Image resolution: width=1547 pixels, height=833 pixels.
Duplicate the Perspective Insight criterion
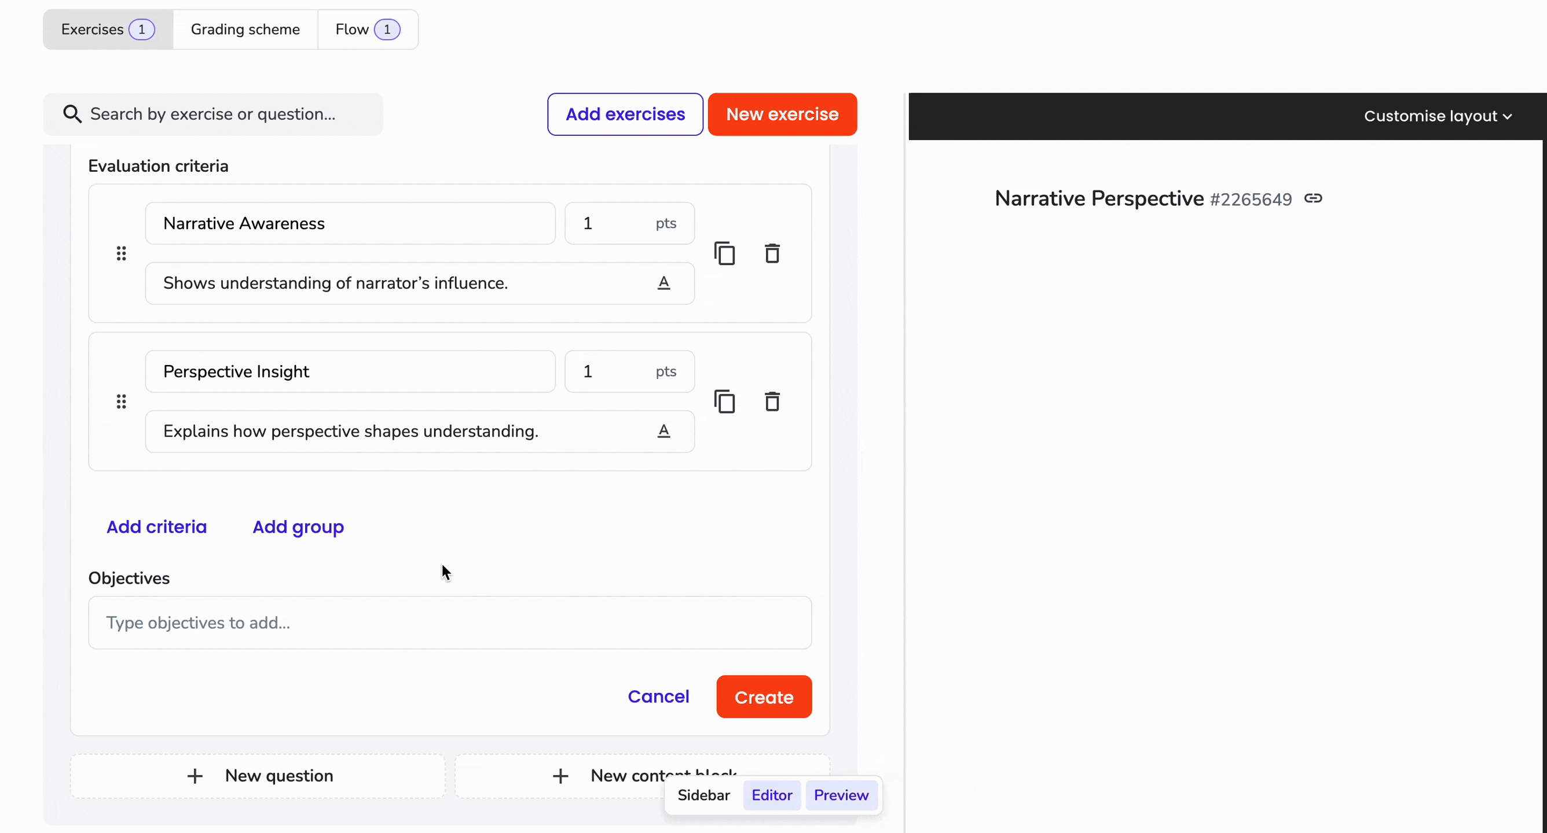725,401
